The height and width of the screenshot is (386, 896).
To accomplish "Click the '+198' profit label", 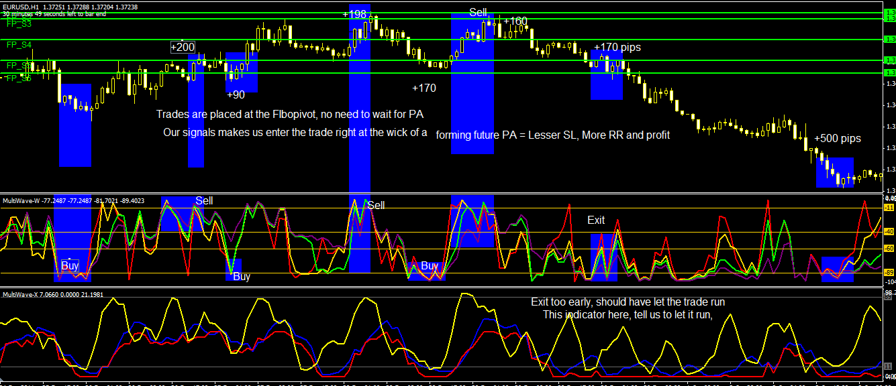I will point(354,15).
